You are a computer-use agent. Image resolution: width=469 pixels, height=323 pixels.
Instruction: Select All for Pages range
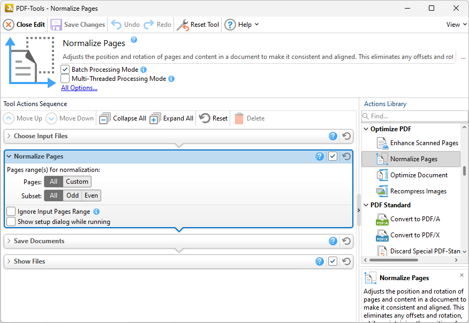(x=54, y=182)
